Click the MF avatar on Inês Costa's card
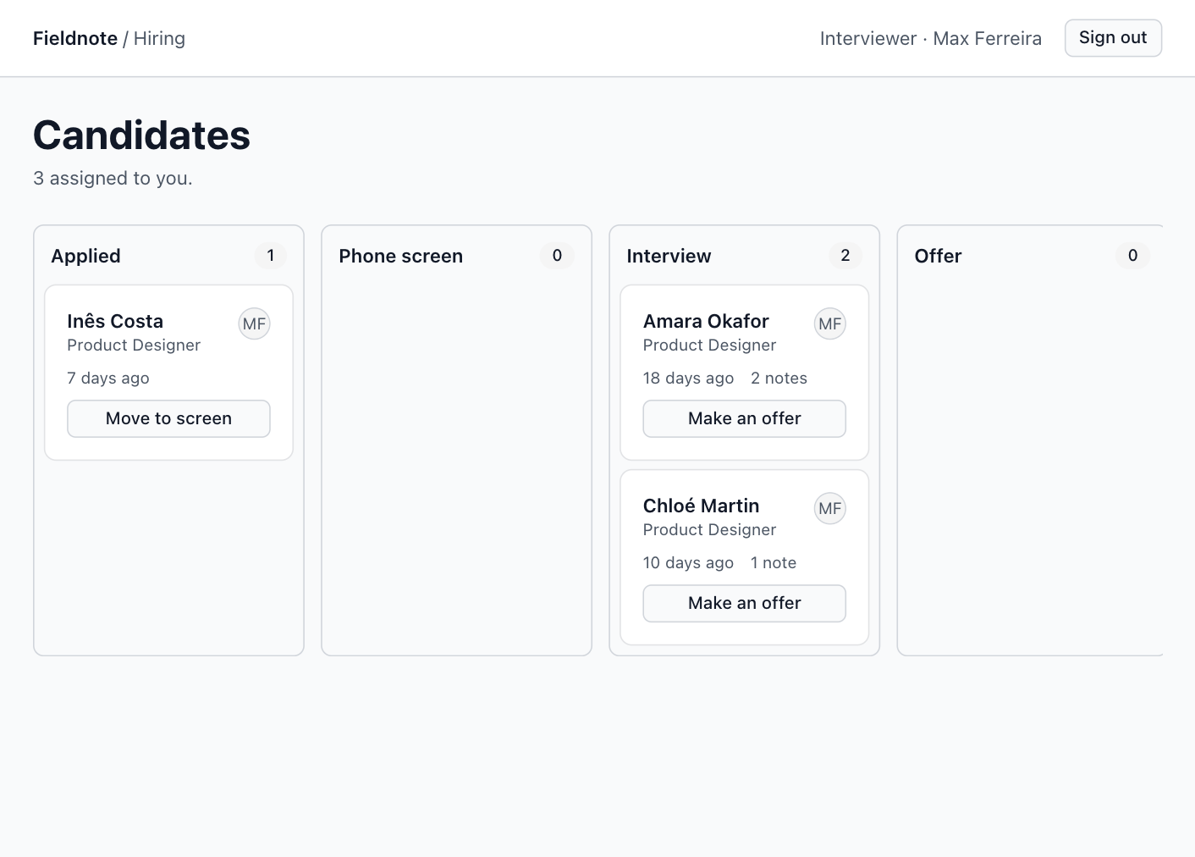The image size is (1195, 857). 254,323
